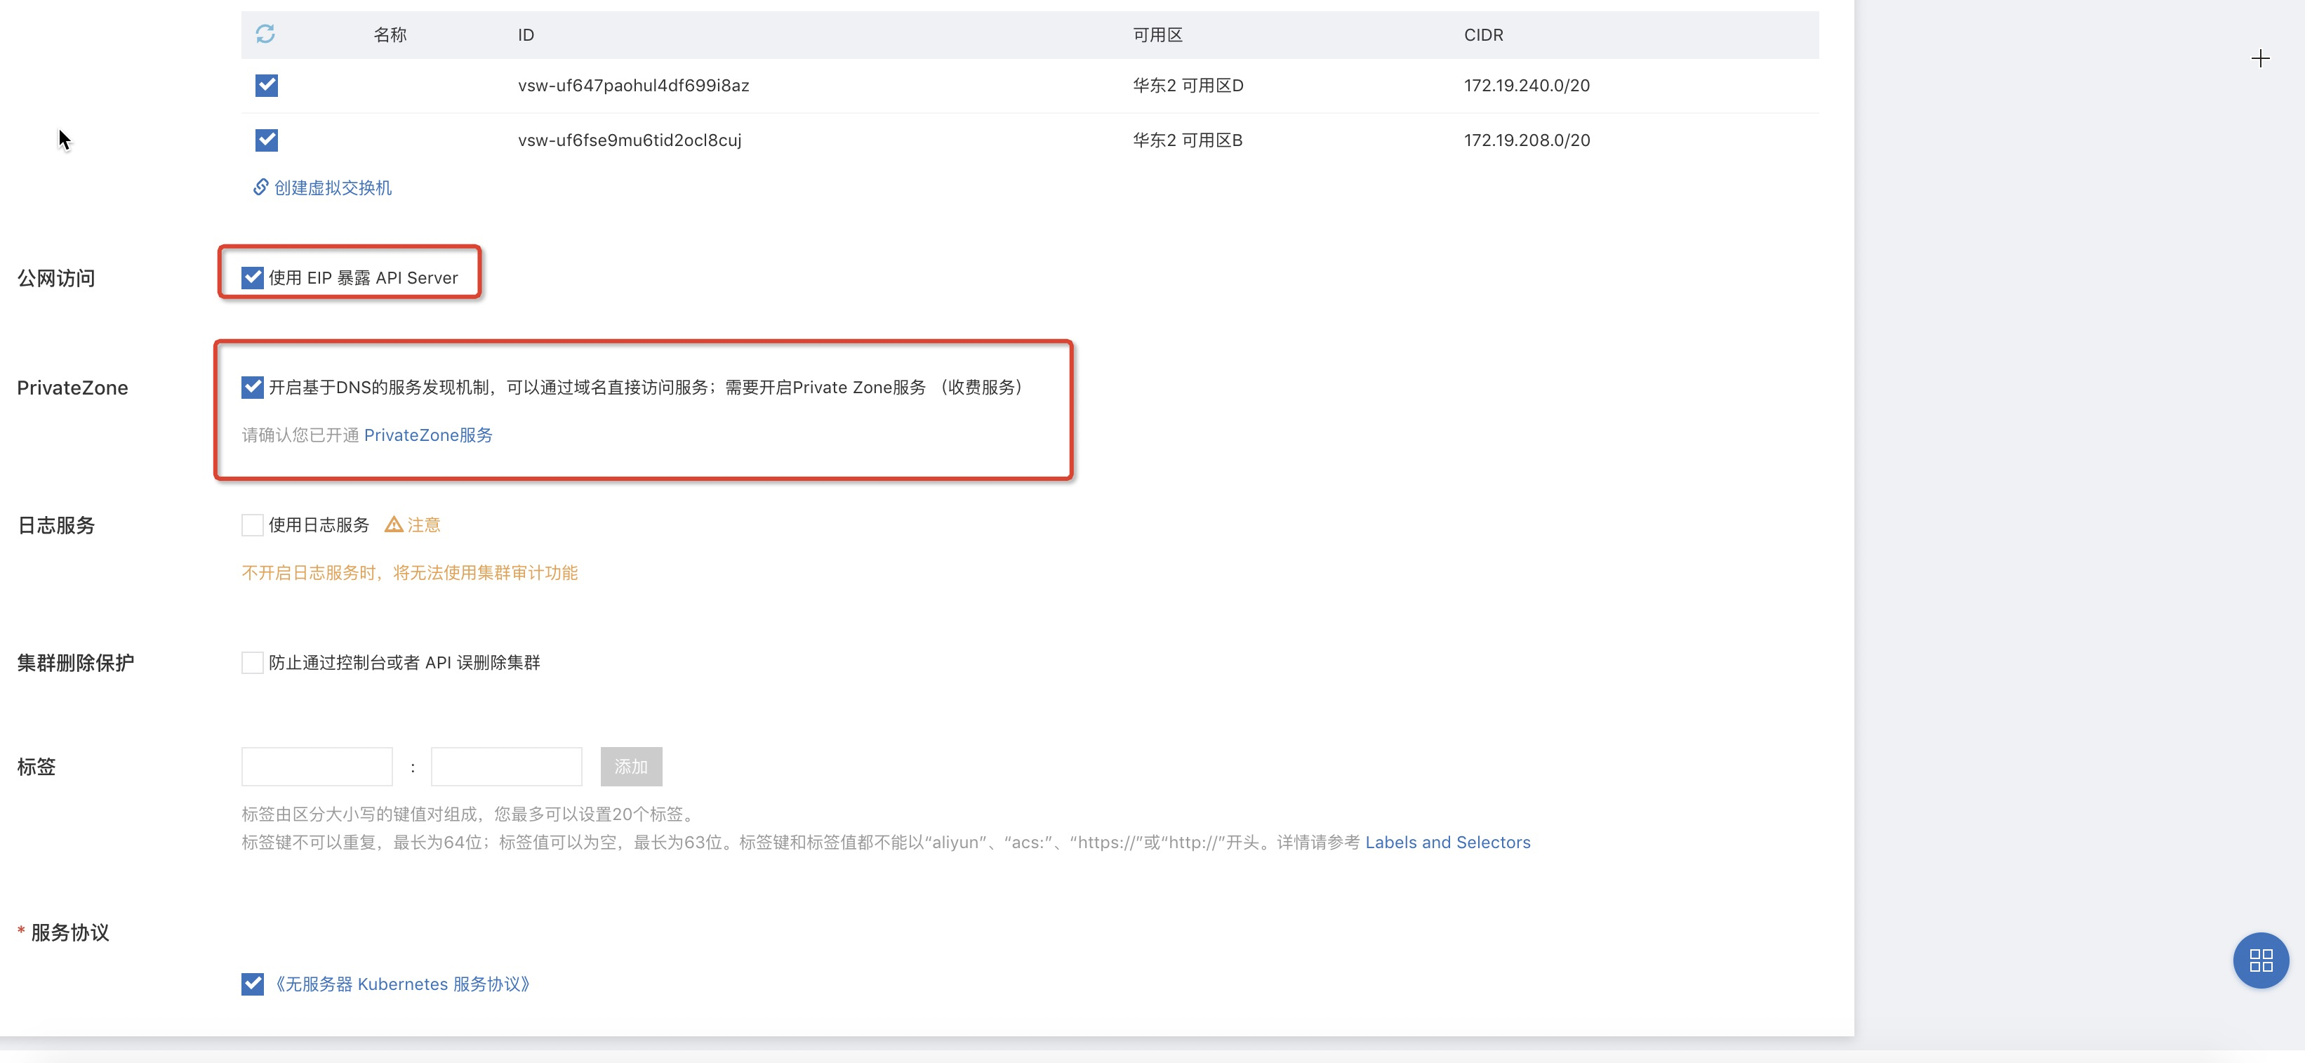Screen dimensions: 2305x1063
Task: Click ID text vsw-uf647paohul4df699i8az
Action: point(634,85)
